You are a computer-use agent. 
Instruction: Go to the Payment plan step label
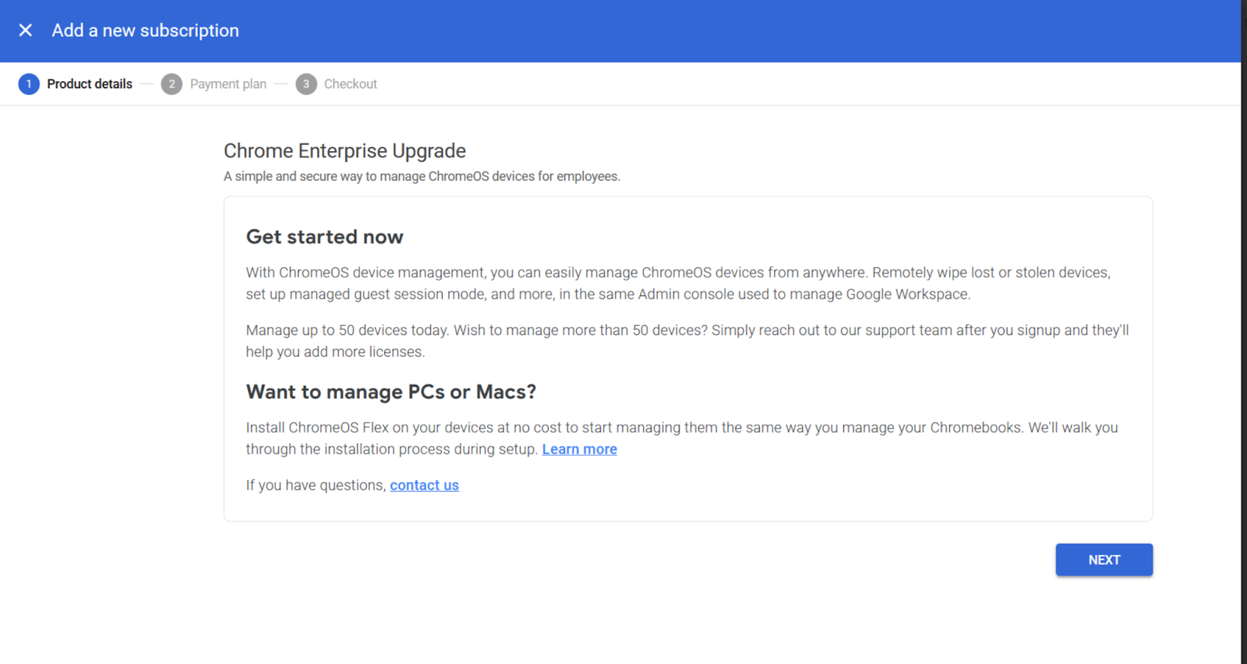coord(228,84)
